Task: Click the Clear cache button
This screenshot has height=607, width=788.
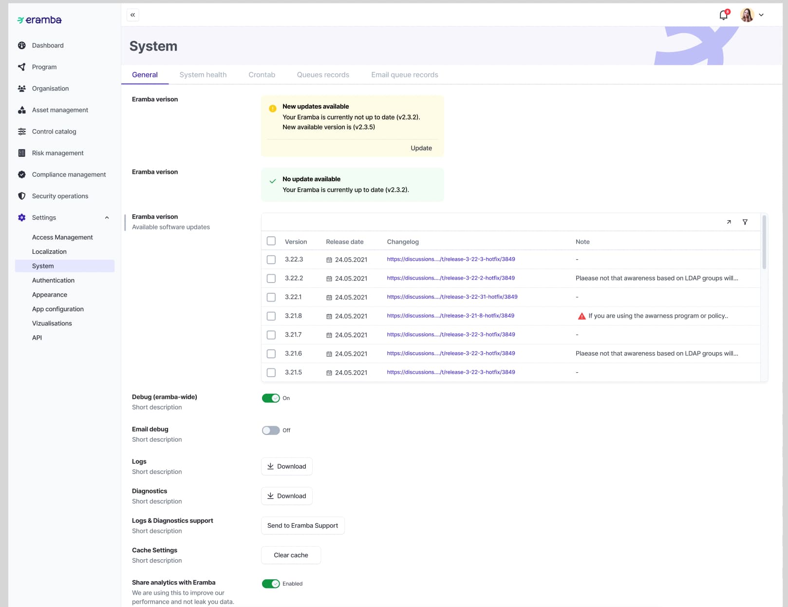Action: [291, 555]
